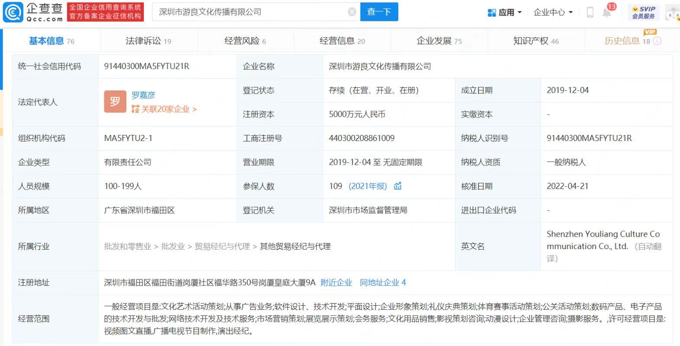Click the relationship graph icon before 关联20家企业
Viewport: 680px width, 346px height.
coord(136,109)
